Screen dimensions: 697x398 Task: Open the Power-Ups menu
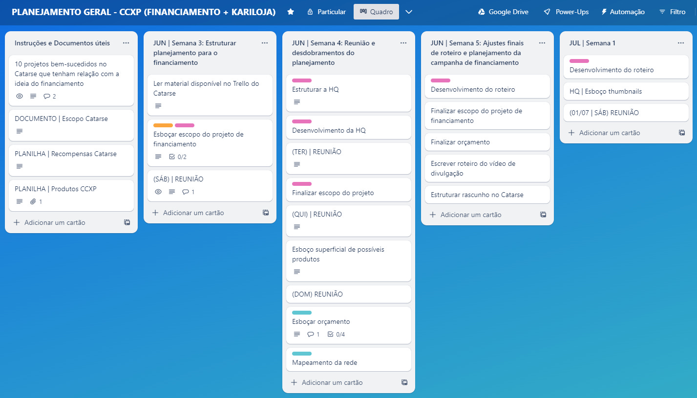coord(566,12)
